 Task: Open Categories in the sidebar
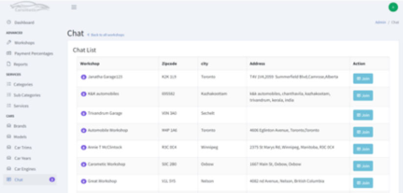click(x=23, y=84)
